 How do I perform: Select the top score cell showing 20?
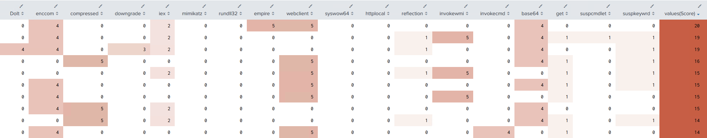click(683, 26)
